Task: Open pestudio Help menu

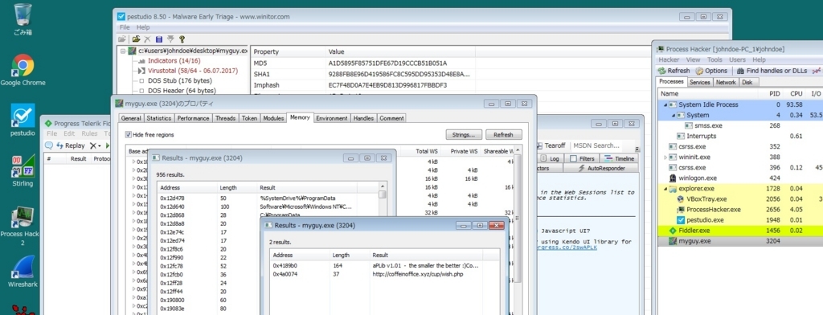Action: point(143,27)
